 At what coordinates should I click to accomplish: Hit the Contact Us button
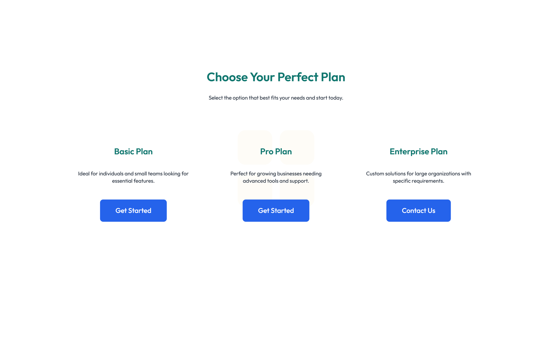pyautogui.click(x=418, y=211)
